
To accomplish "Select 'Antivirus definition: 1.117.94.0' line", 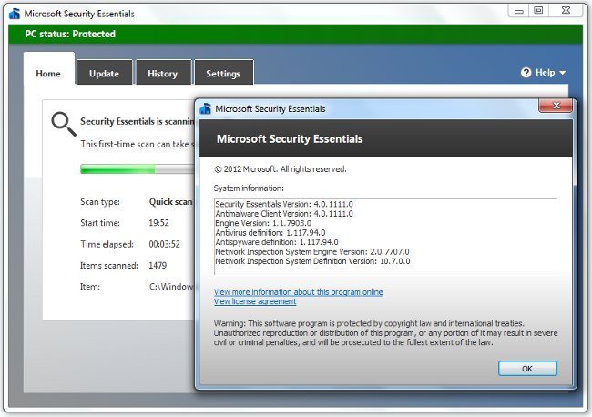I will (x=270, y=232).
